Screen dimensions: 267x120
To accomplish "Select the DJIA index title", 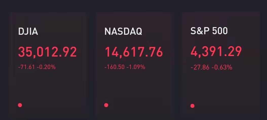I will point(28,32).
